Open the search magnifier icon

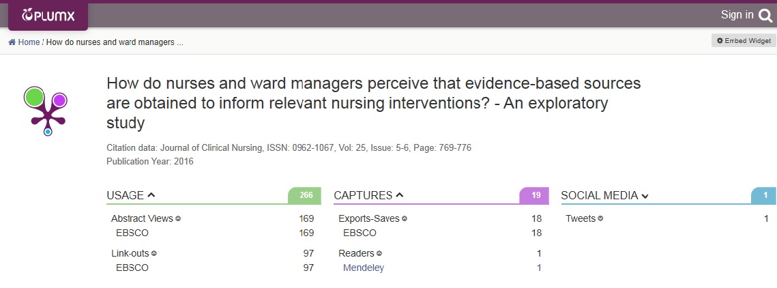coord(765,16)
